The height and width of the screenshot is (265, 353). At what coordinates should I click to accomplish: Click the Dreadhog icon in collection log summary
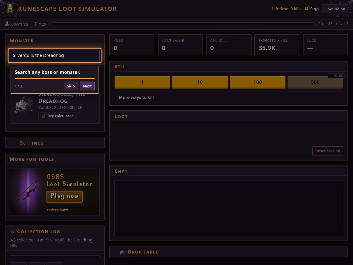pos(42,240)
